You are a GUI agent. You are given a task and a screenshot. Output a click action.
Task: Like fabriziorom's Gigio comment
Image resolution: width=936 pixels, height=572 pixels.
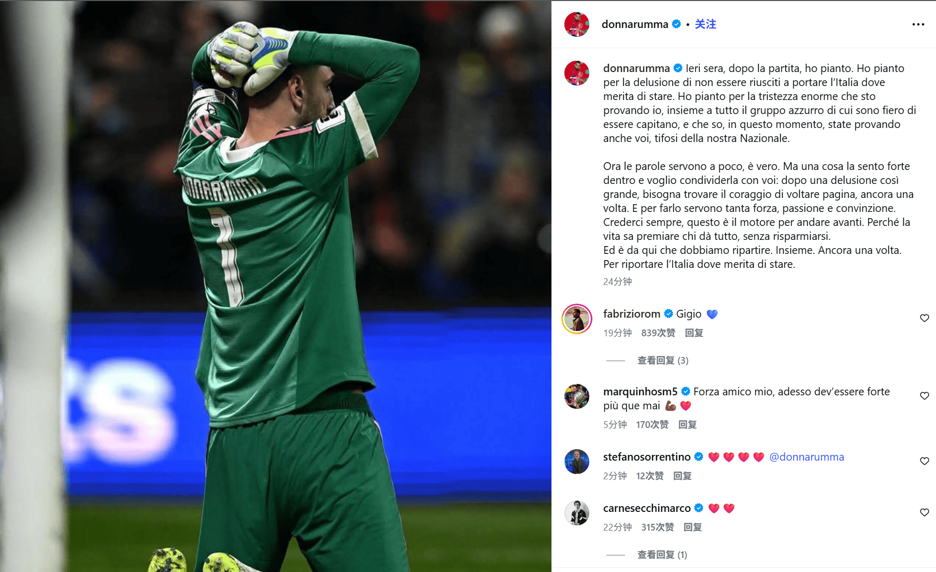point(924,318)
